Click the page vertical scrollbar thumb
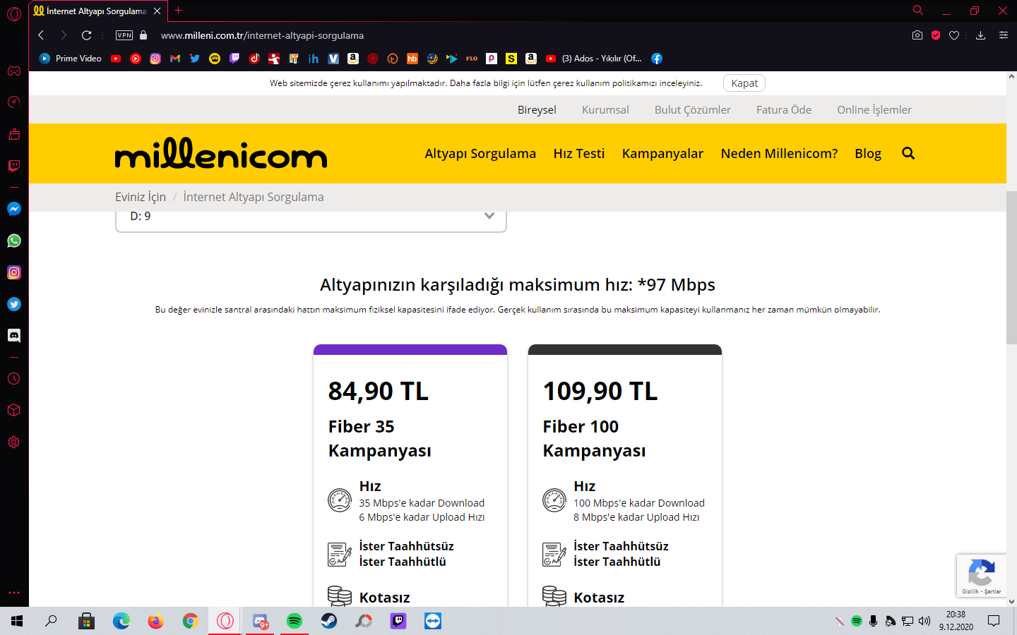The width and height of the screenshot is (1017, 635). pyautogui.click(x=1011, y=267)
